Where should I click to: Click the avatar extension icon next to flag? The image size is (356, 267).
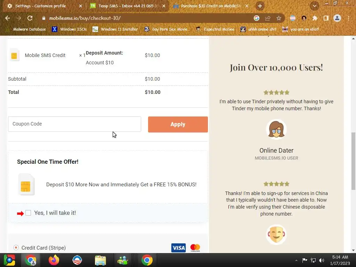pyautogui.click(x=304, y=18)
